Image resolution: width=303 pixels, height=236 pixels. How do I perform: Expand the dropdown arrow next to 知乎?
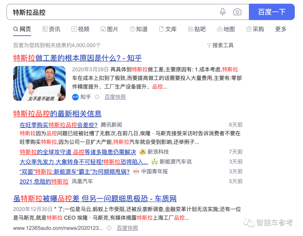tap(97, 97)
